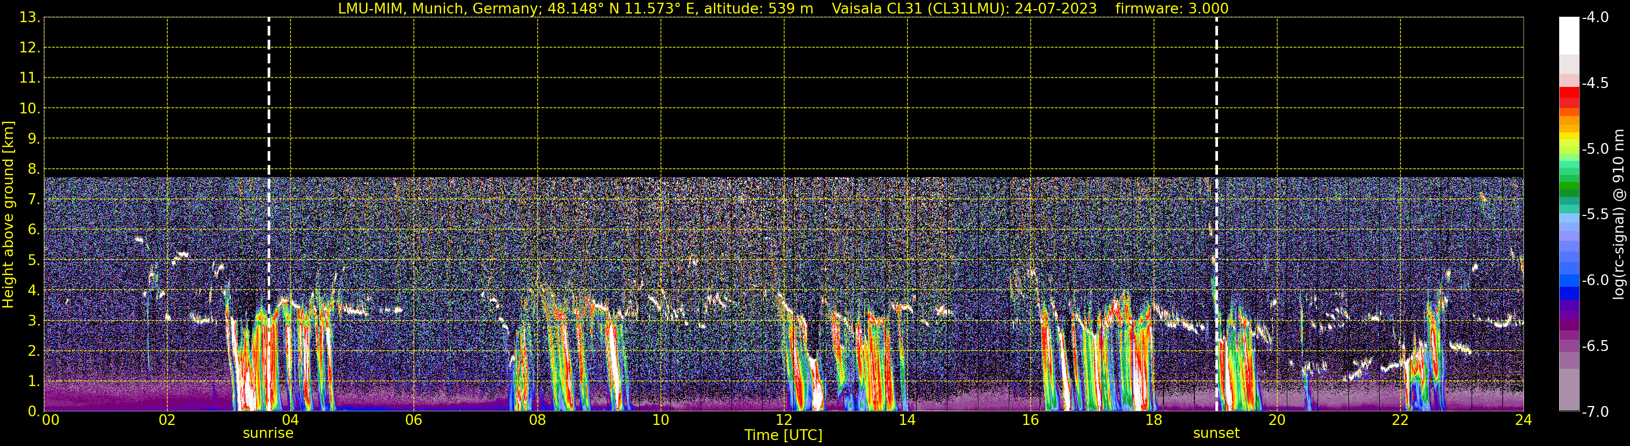
Task: Click the sunset dashed vertical line
Action: pyautogui.click(x=1216, y=214)
